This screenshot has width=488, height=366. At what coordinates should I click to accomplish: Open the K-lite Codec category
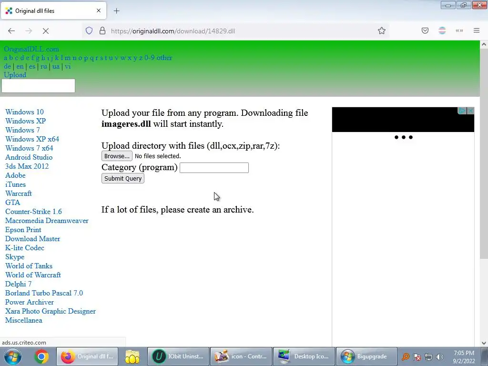tap(25, 248)
